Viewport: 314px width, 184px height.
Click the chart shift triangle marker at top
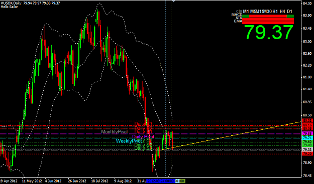(x=174, y=1)
